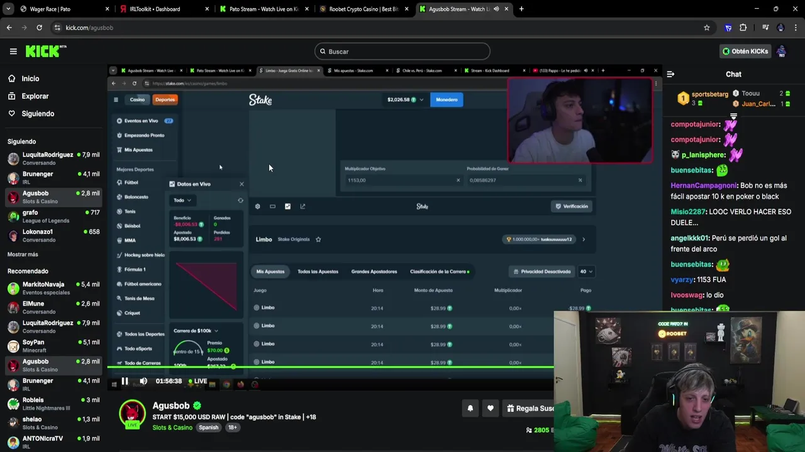Expand the Carrera de $100k dropdown
The height and width of the screenshot is (452, 805).
pos(196,331)
